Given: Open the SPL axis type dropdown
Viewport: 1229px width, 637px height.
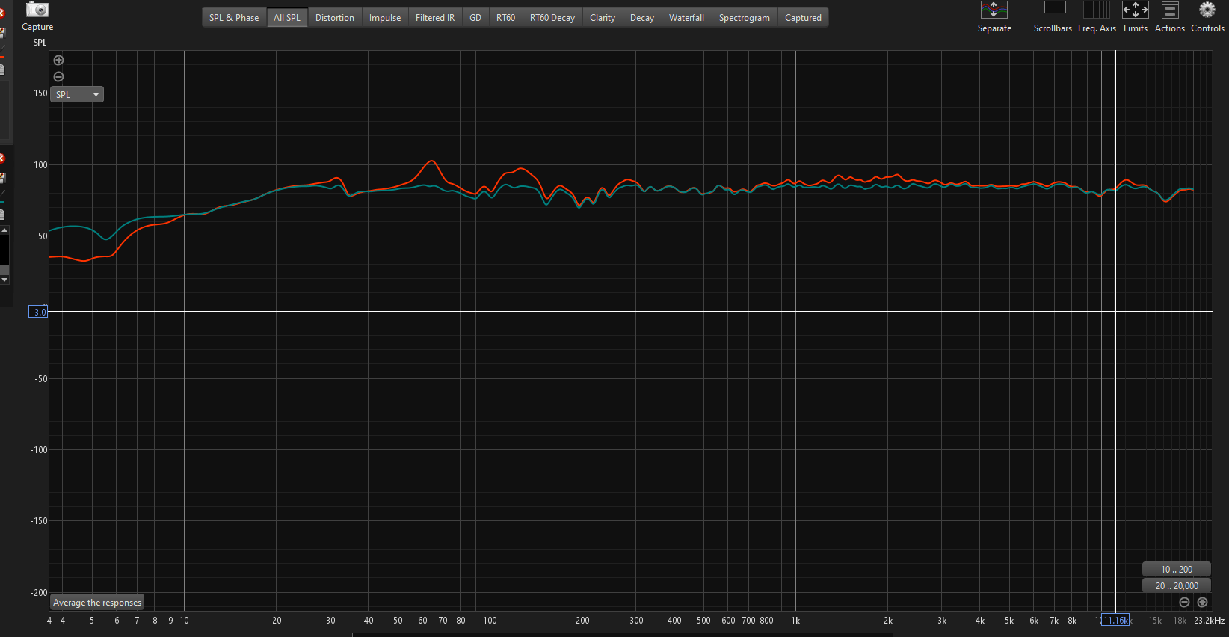Looking at the screenshot, I should point(77,95).
